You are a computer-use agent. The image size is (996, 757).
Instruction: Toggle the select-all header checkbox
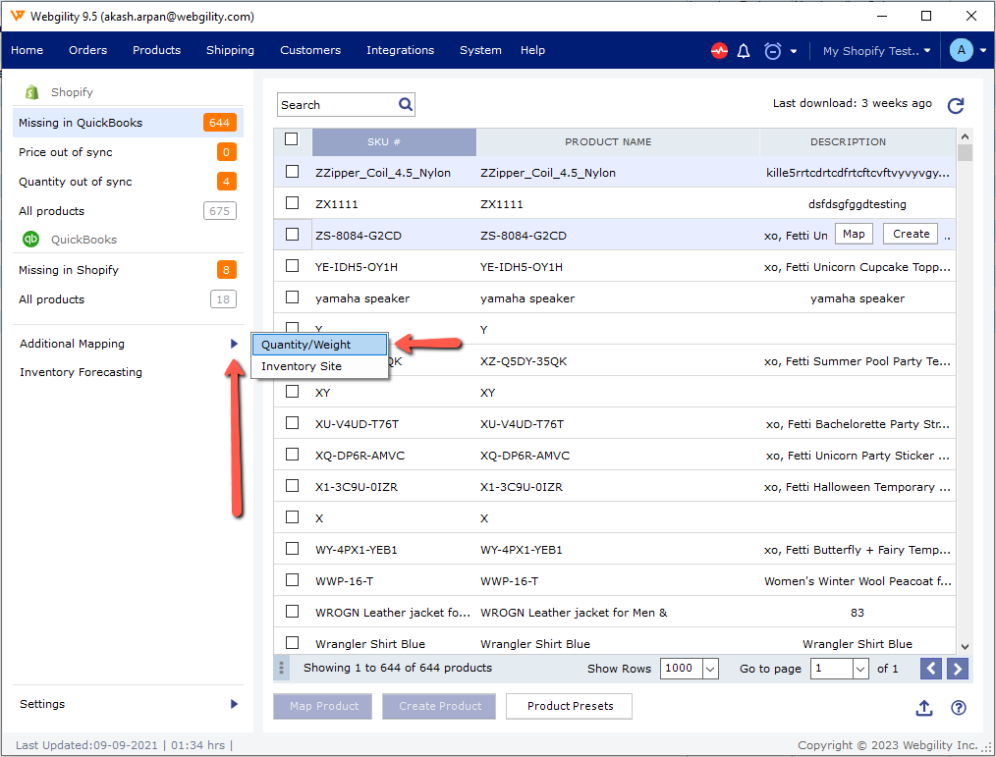[292, 139]
